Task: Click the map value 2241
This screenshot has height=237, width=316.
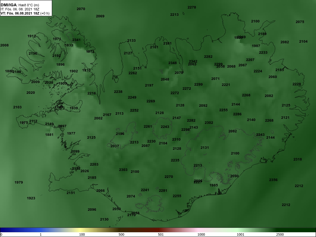Action: [145, 190]
